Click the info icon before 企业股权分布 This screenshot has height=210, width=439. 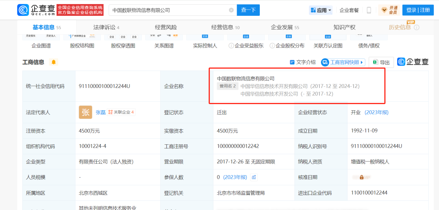click(x=272, y=46)
